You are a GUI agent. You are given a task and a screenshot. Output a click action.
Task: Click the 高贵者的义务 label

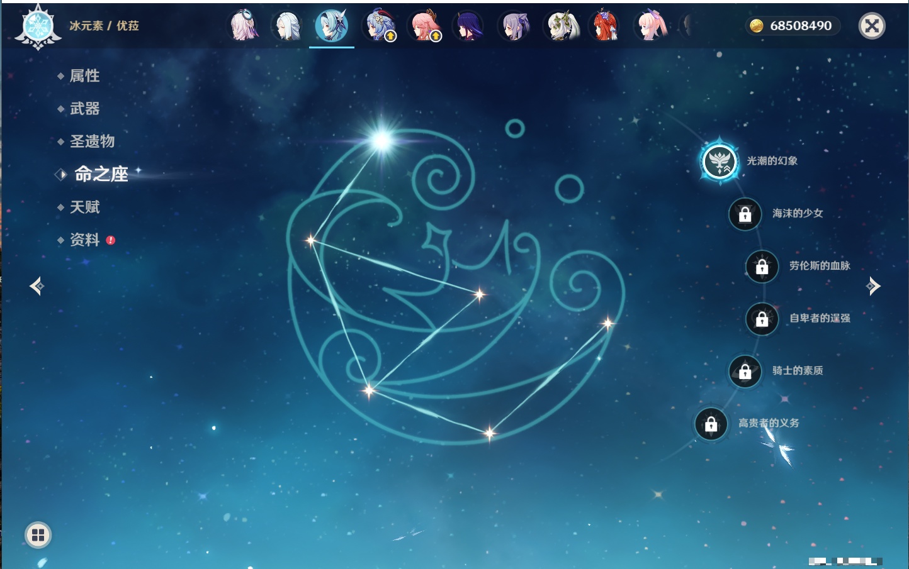click(x=769, y=423)
